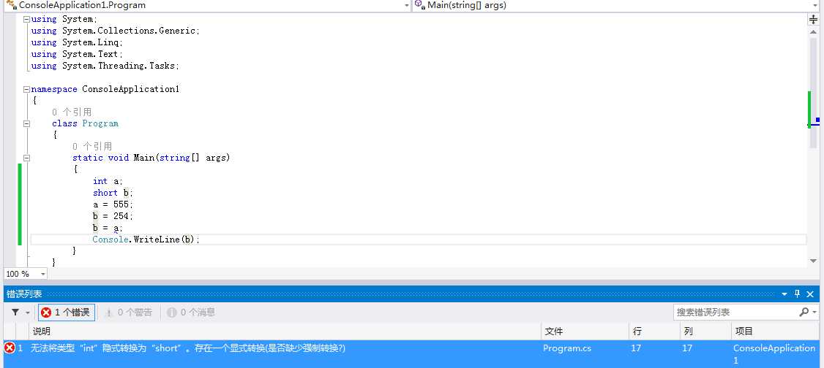Click Console.WriteLine(b); line
The height and width of the screenshot is (368, 824).
point(146,239)
